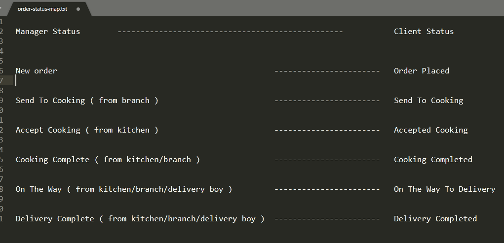Click "Send To Cooking ( from branch )" text
Image resolution: width=504 pixels, height=243 pixels.
[x=87, y=101]
